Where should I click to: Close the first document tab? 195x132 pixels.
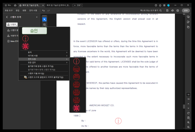pos(43,5)
